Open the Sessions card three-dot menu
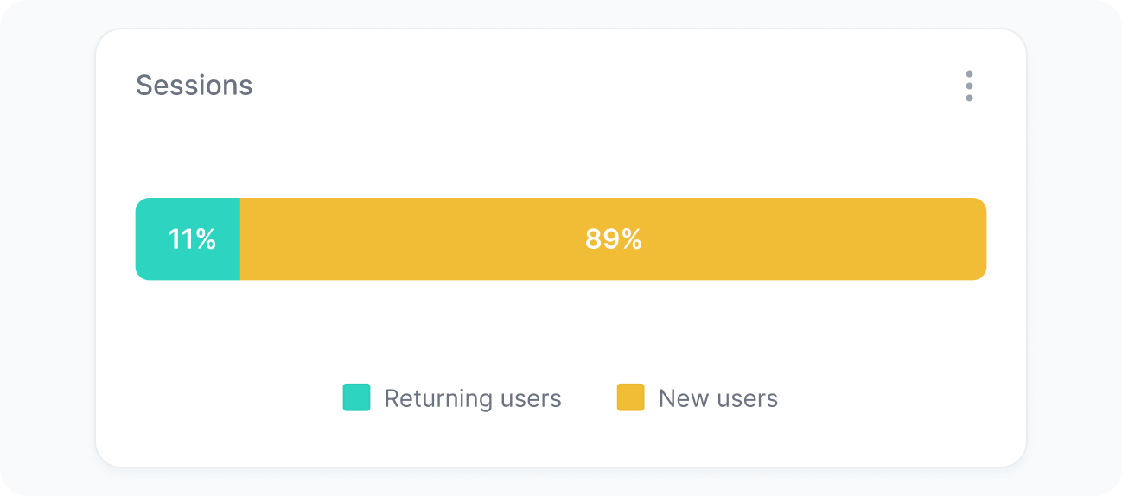Viewport: 1122px width, 496px height. click(x=969, y=86)
